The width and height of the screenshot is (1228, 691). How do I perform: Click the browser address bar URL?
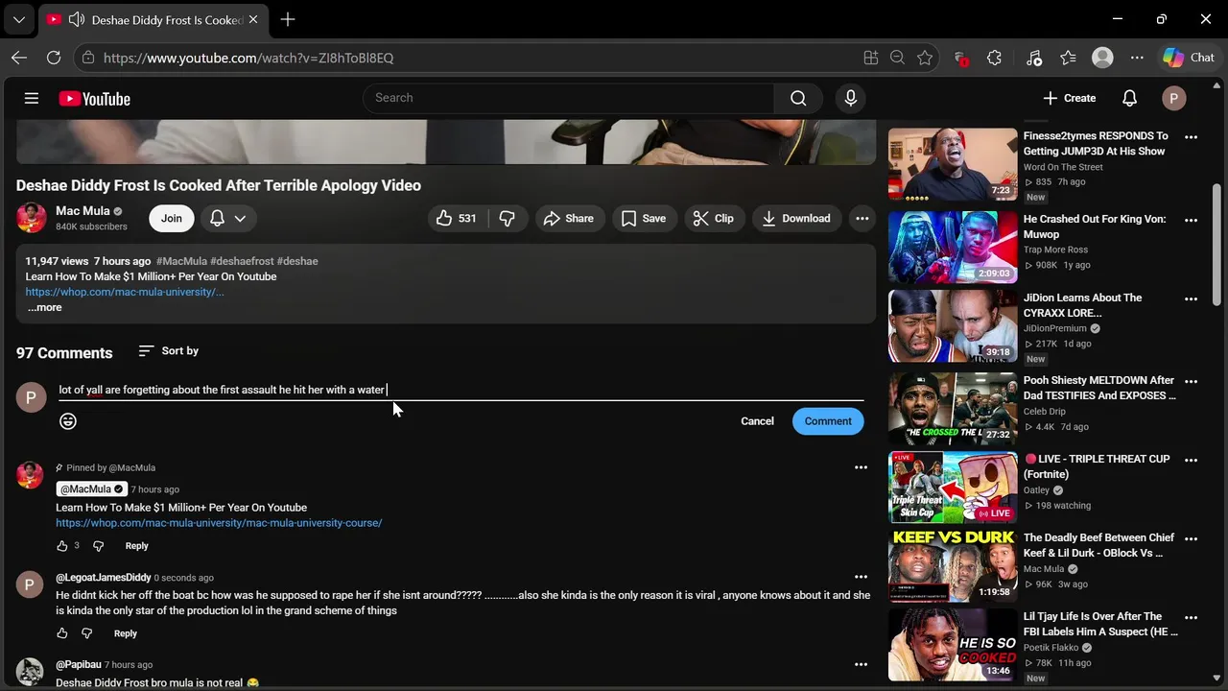248,58
